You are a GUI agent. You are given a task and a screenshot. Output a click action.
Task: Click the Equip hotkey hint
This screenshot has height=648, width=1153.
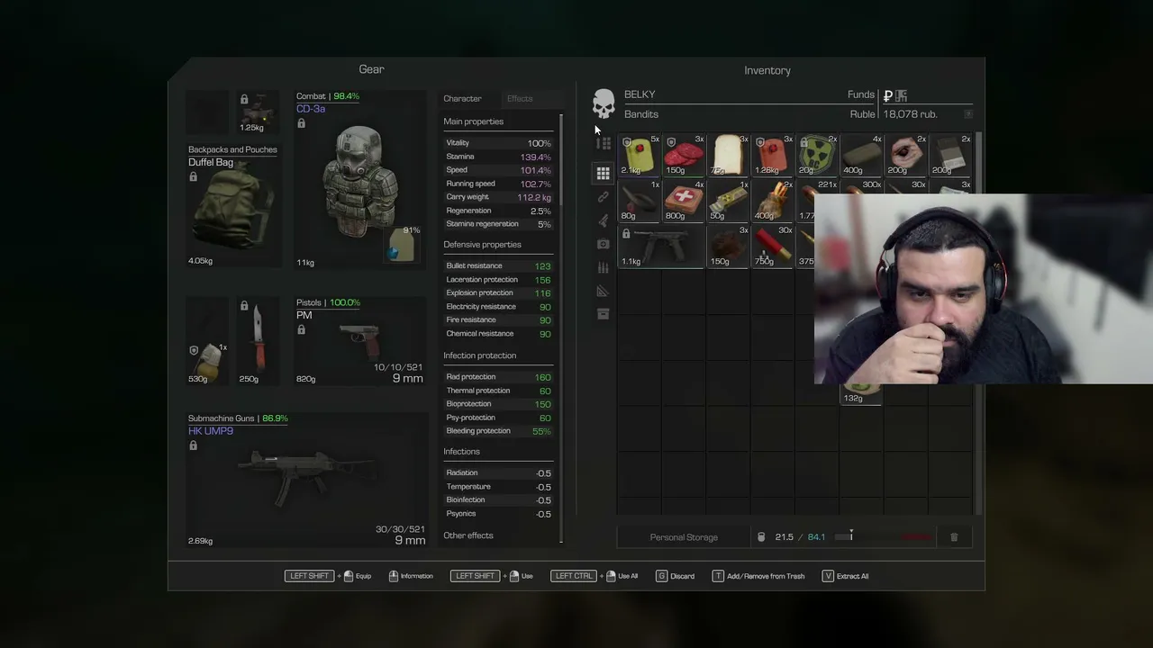[328, 576]
